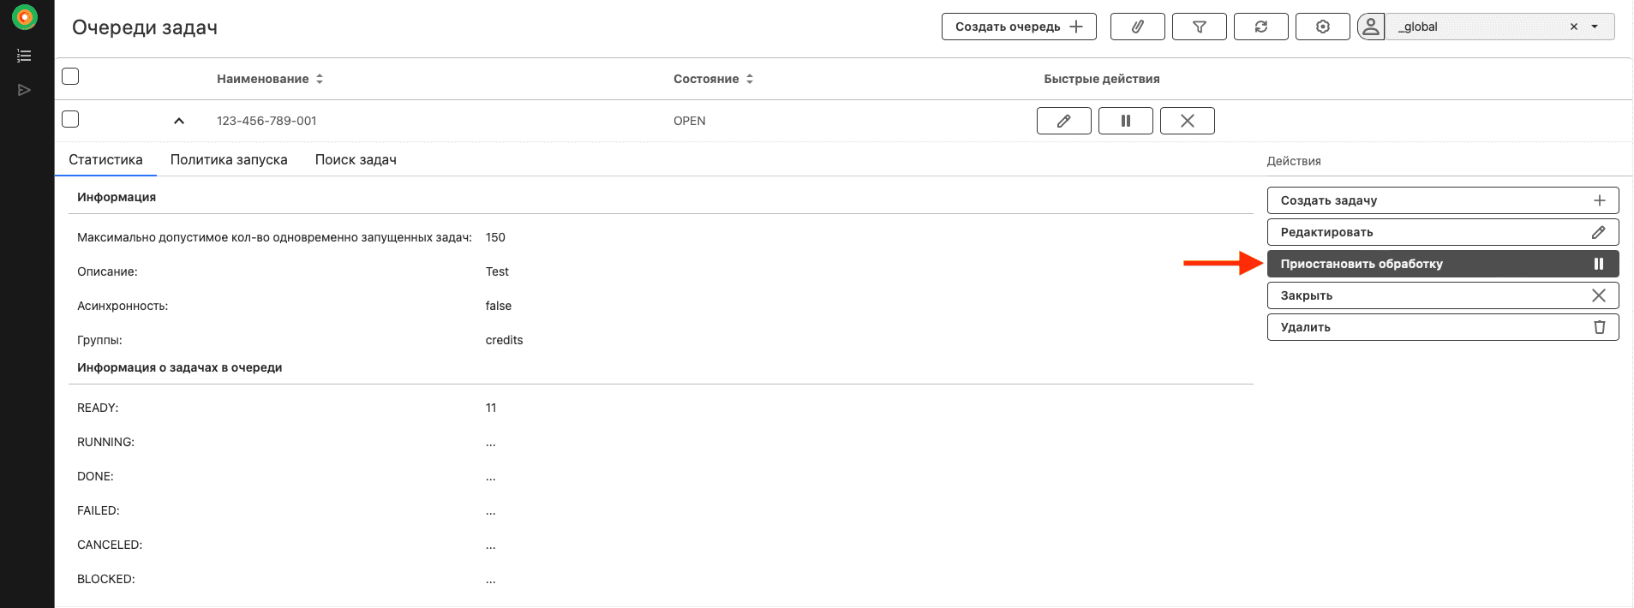1634x608 pixels.
Task: Click the BLOCKED: label
Action: pyautogui.click(x=106, y=579)
